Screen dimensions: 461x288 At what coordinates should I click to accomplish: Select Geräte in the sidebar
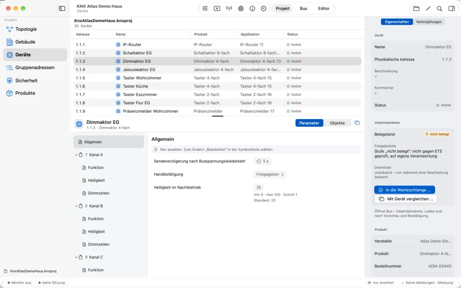click(35, 55)
